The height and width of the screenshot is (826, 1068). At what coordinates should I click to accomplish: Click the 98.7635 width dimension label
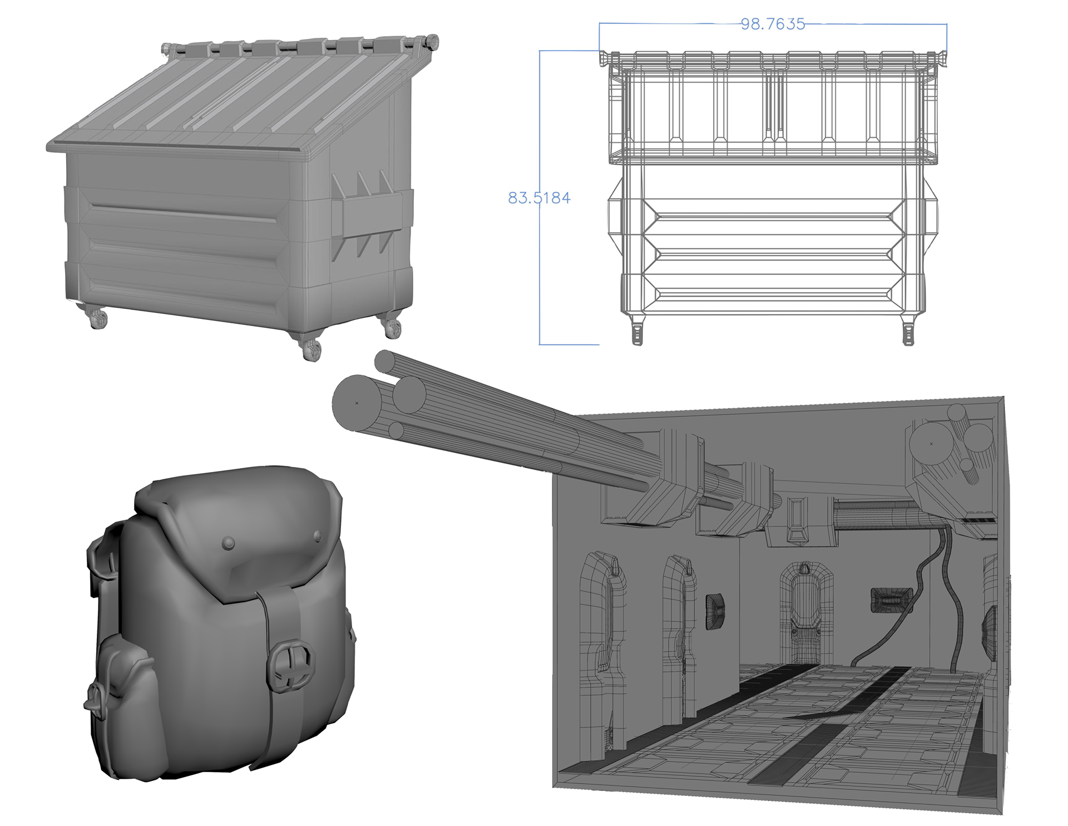coord(773,24)
